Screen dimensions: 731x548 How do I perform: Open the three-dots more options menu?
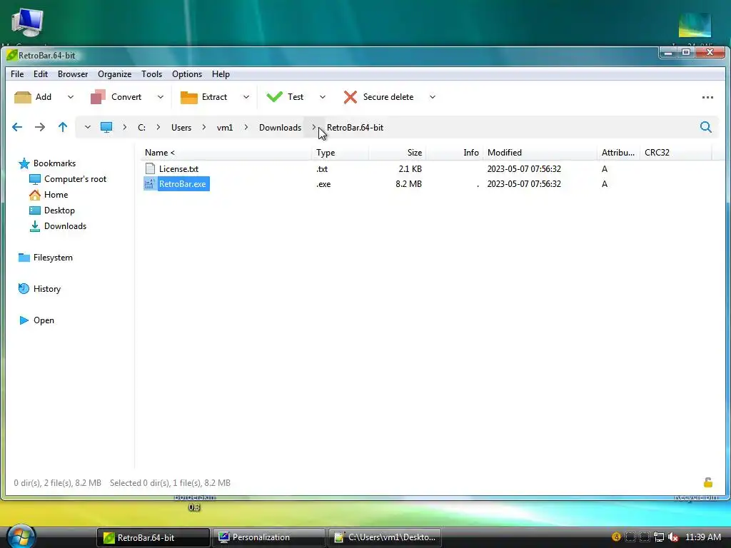point(707,97)
